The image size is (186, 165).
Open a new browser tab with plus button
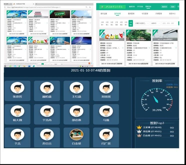tap(36, 4)
